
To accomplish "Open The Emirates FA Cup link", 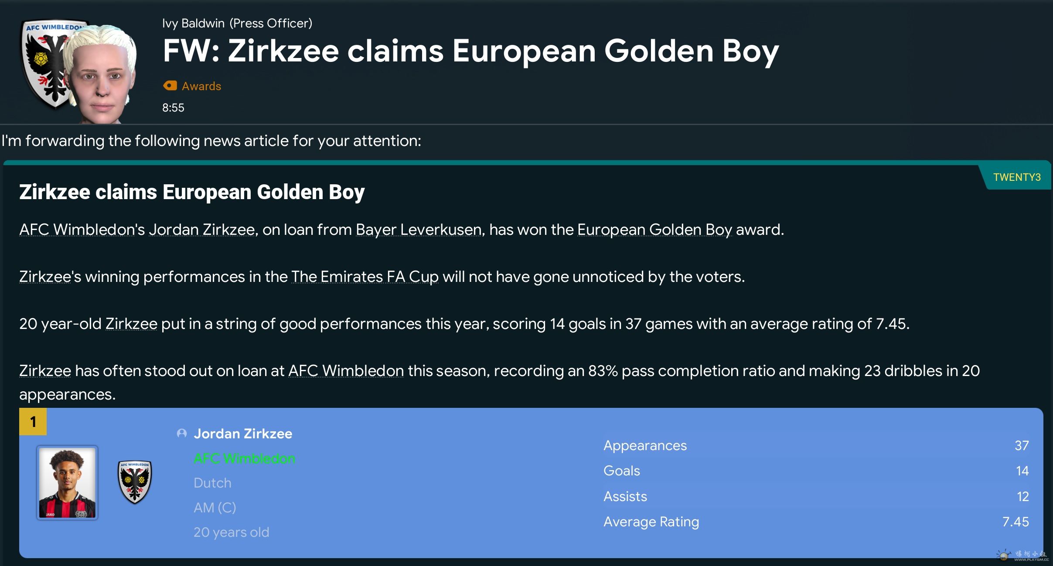I will [x=365, y=277].
